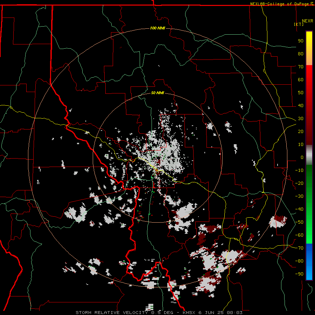Click the 70 value on velocity scale
The width and height of the screenshot is (315, 315).
pyautogui.click(x=301, y=67)
